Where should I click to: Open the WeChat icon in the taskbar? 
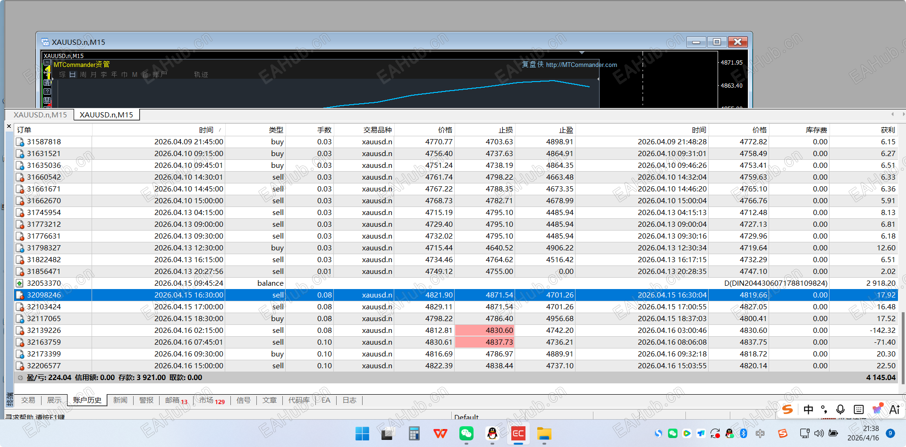point(466,433)
